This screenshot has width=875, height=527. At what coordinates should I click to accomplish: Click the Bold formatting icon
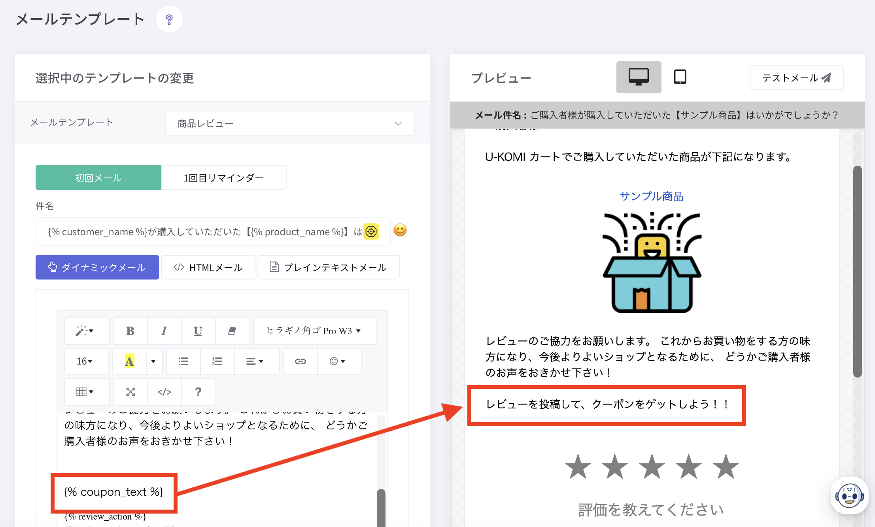pos(130,331)
